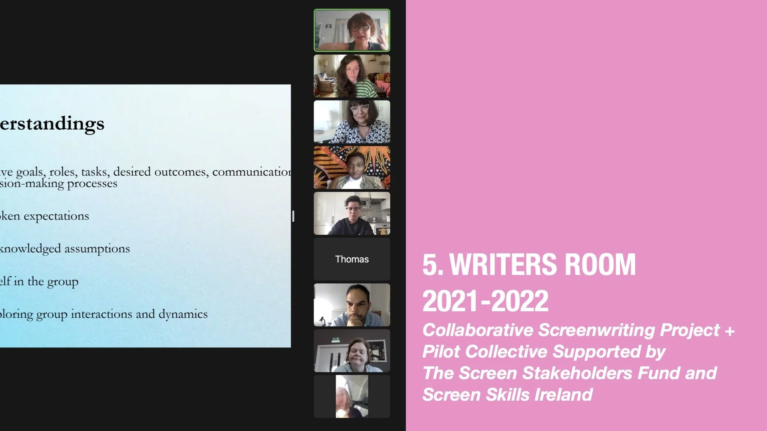
Task: Grab the panel divider handle beside slide
Action: tap(293, 216)
